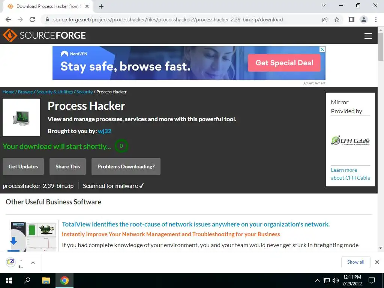Open the Chrome profile avatar icon
The height and width of the screenshot is (288, 384).
364,19
